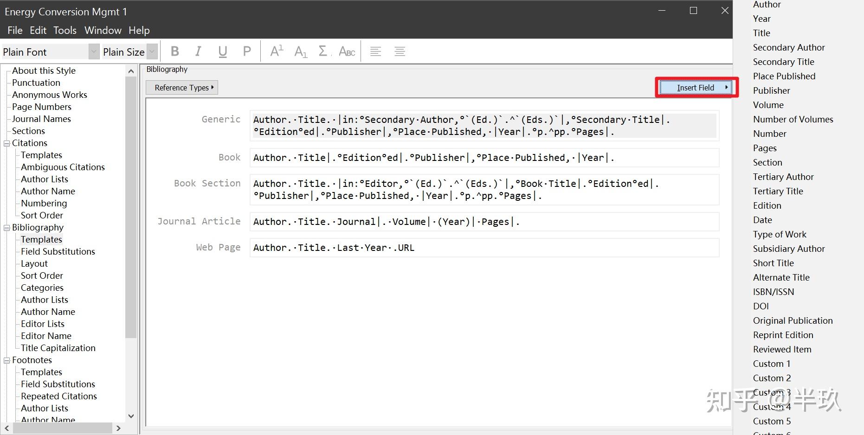Viewport: 864px width, 435px height.
Task: Open the Edit menu
Action: click(38, 31)
